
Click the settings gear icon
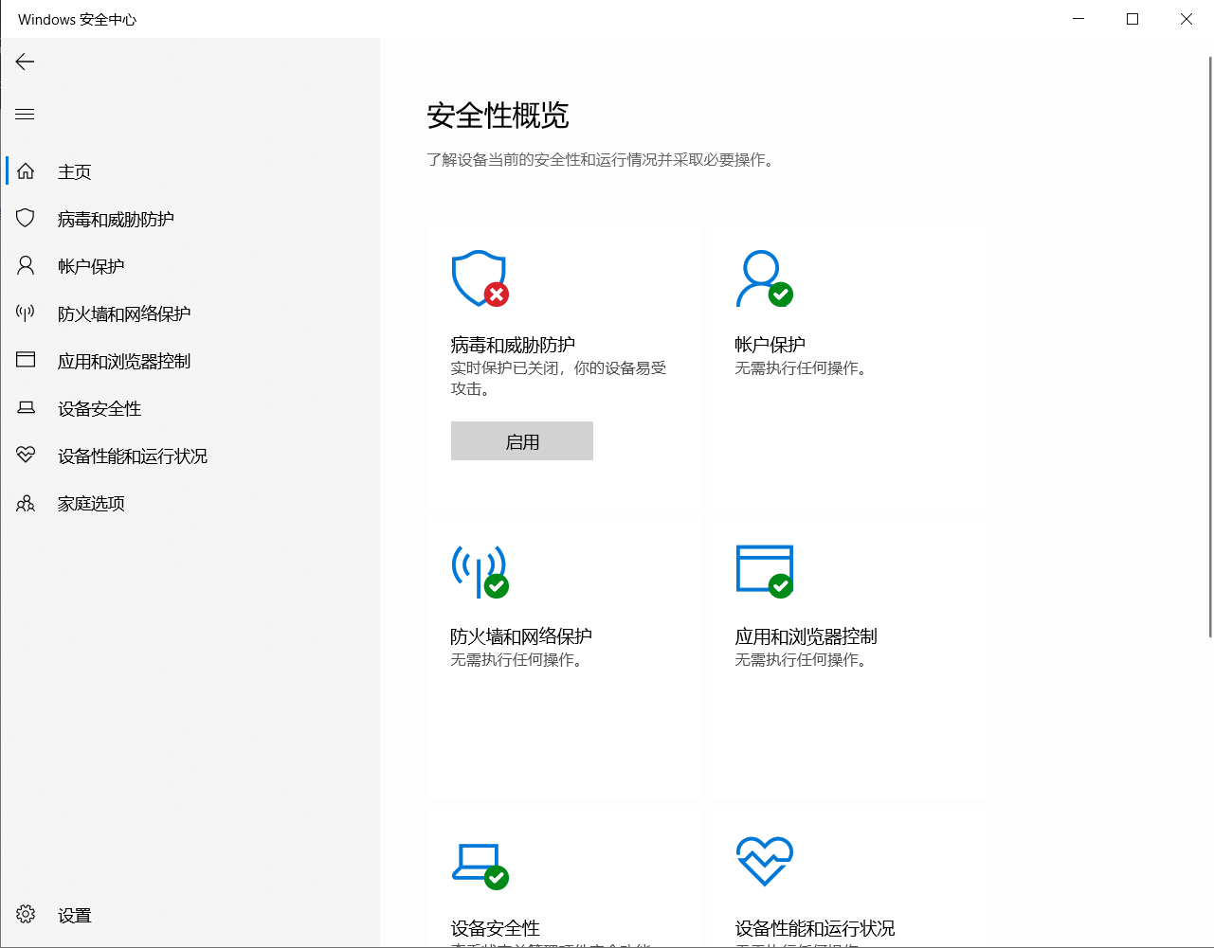[x=26, y=915]
